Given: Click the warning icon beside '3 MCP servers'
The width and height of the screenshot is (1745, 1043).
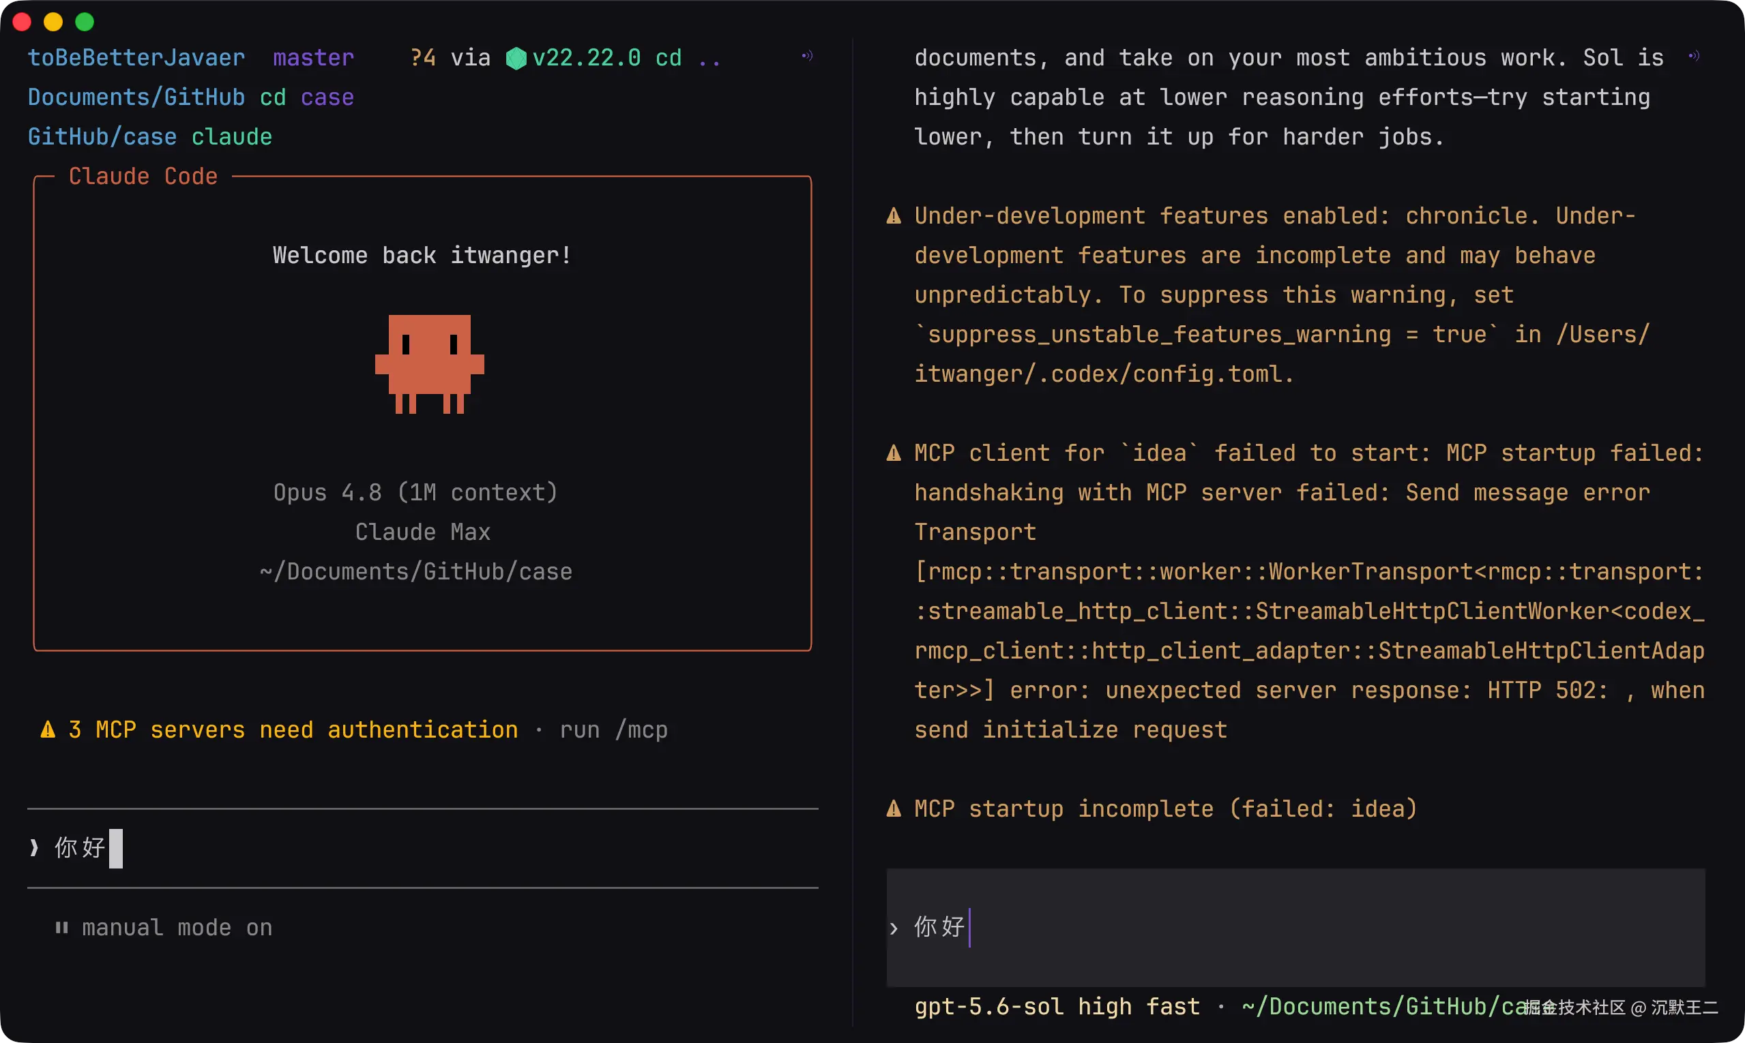Looking at the screenshot, I should (48, 729).
